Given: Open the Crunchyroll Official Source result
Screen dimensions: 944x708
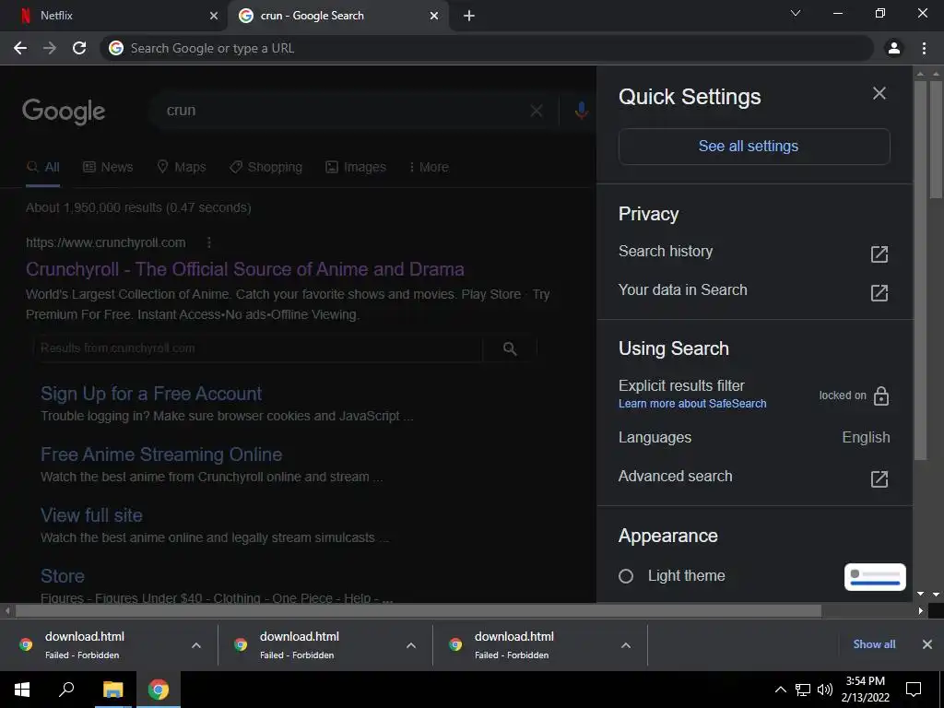Looking at the screenshot, I should tap(245, 269).
